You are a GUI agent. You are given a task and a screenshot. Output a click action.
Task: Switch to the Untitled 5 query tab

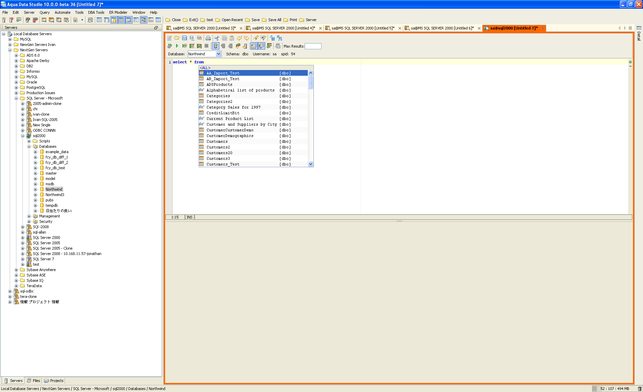tap(363, 28)
